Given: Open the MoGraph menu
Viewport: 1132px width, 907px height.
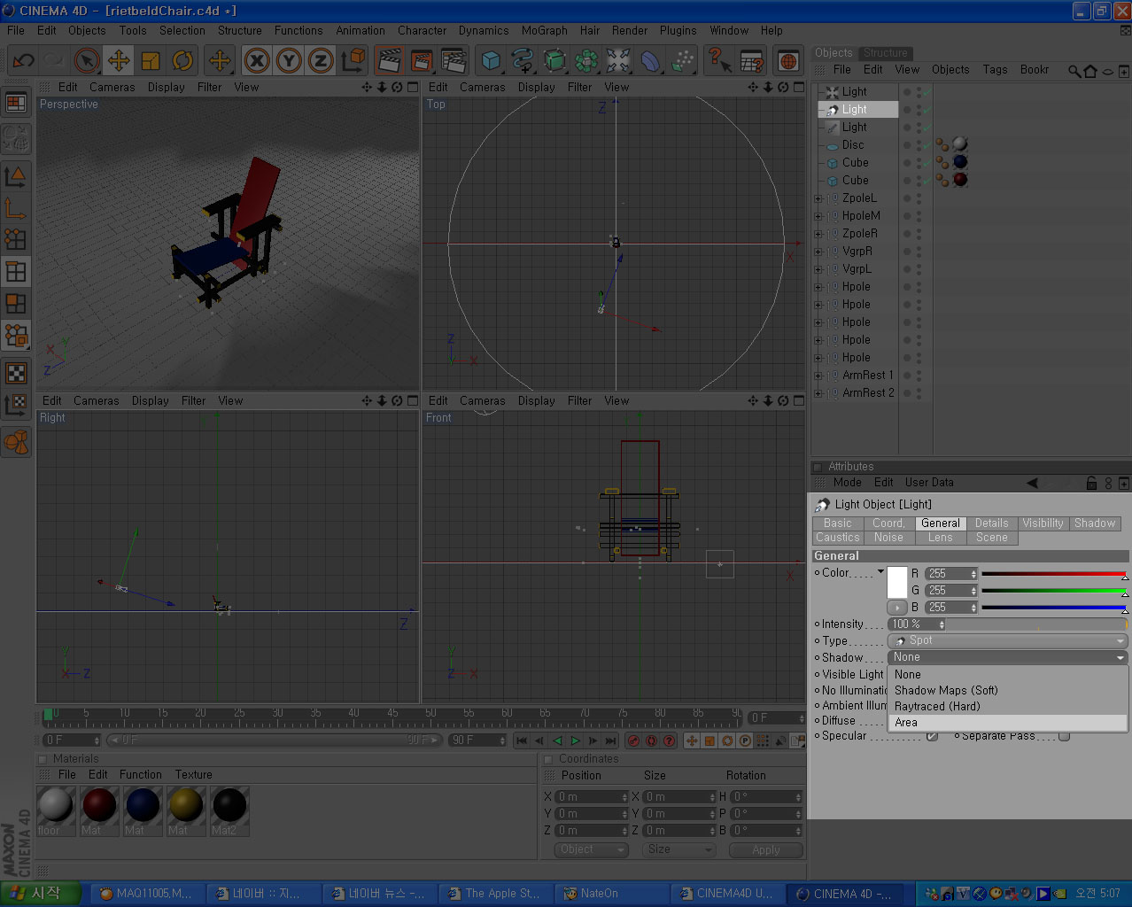Looking at the screenshot, I should click(x=544, y=30).
